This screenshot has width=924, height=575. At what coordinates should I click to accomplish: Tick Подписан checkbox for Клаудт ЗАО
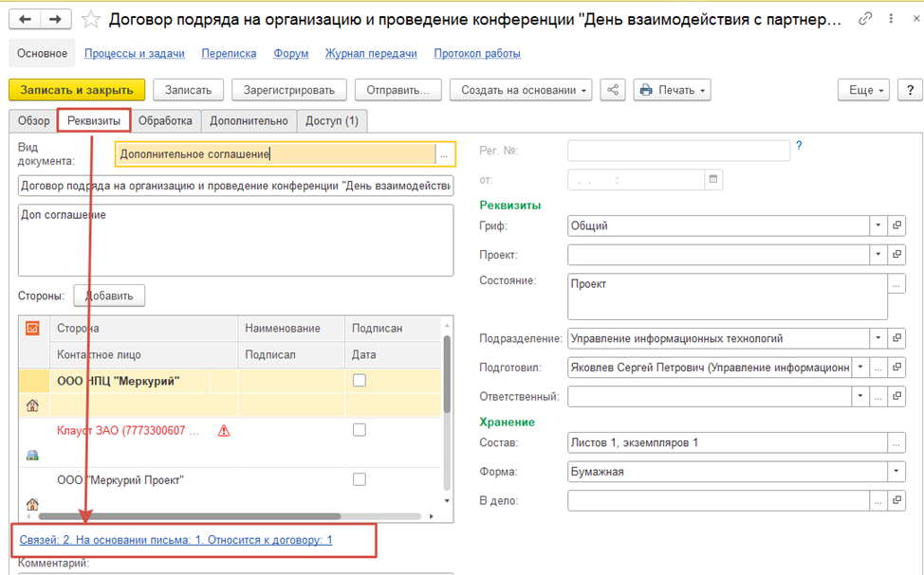tap(360, 430)
